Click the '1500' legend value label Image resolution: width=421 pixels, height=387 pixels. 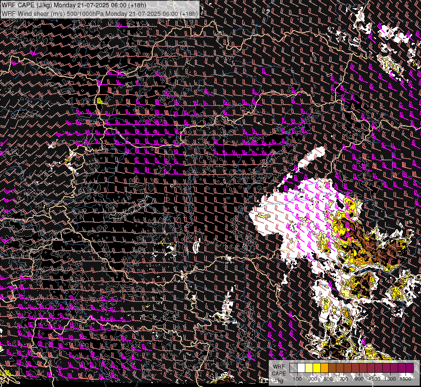point(406,379)
